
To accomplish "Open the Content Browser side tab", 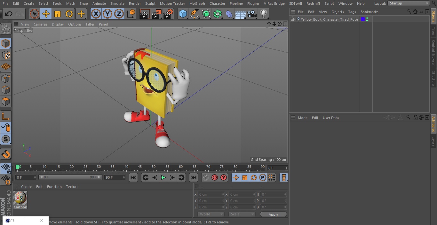I will pyautogui.click(x=433, y=53).
